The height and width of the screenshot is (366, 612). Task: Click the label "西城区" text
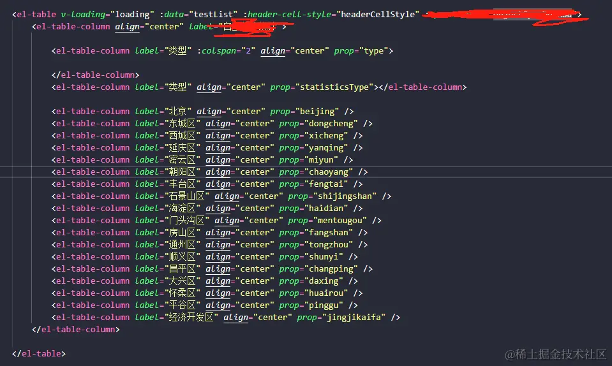[x=183, y=135]
